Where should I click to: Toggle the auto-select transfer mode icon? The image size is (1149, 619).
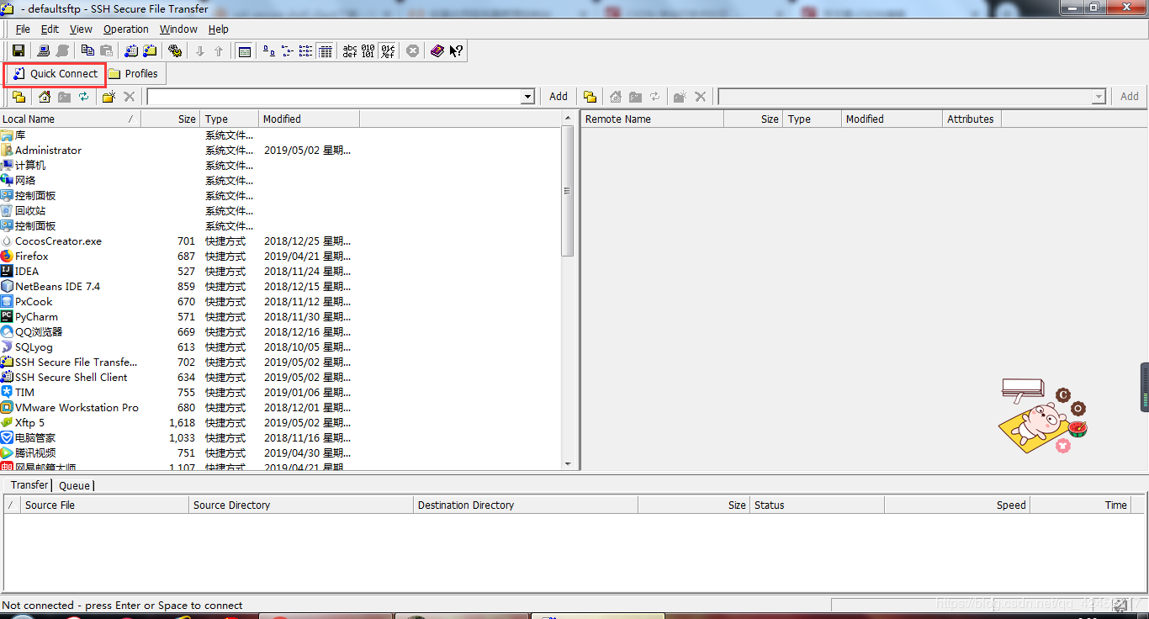(388, 50)
